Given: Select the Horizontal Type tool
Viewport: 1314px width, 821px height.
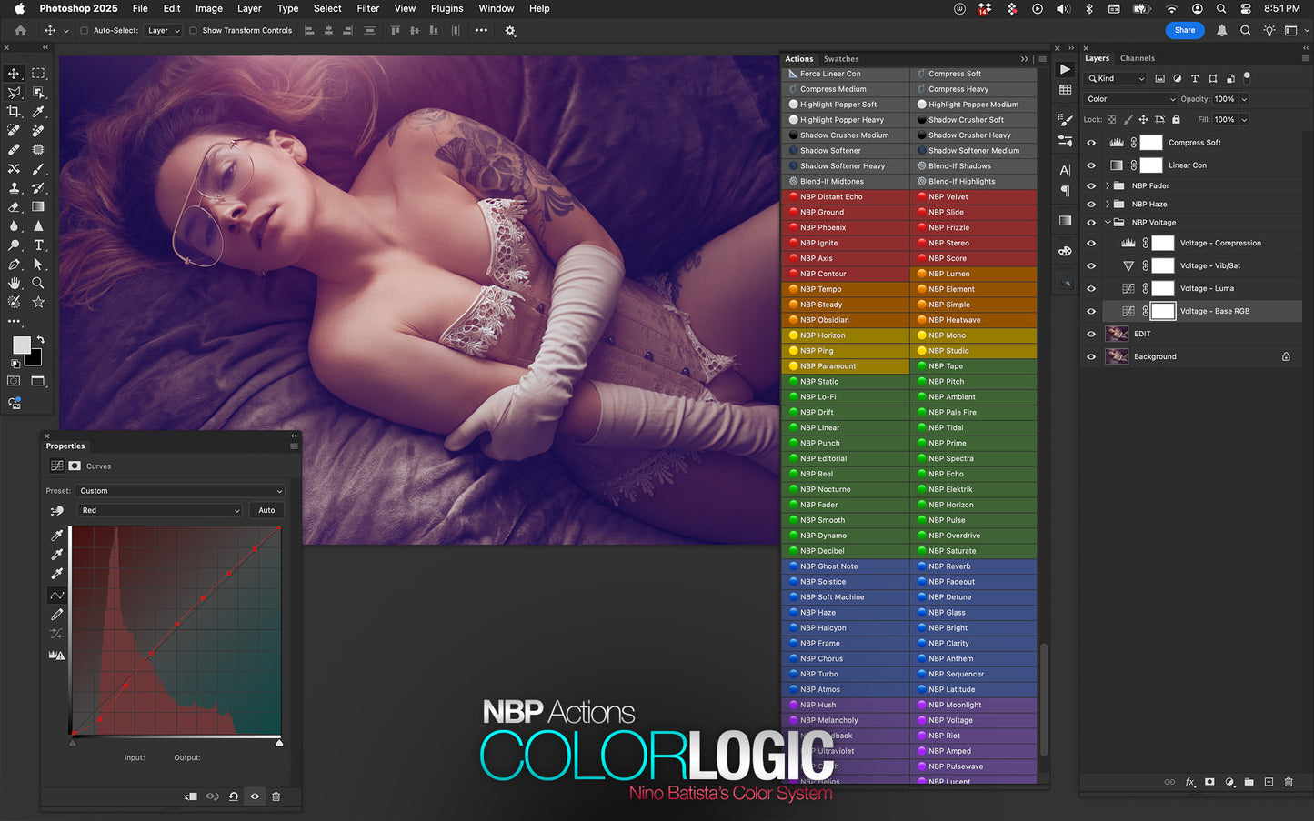Looking at the screenshot, I should [x=38, y=245].
